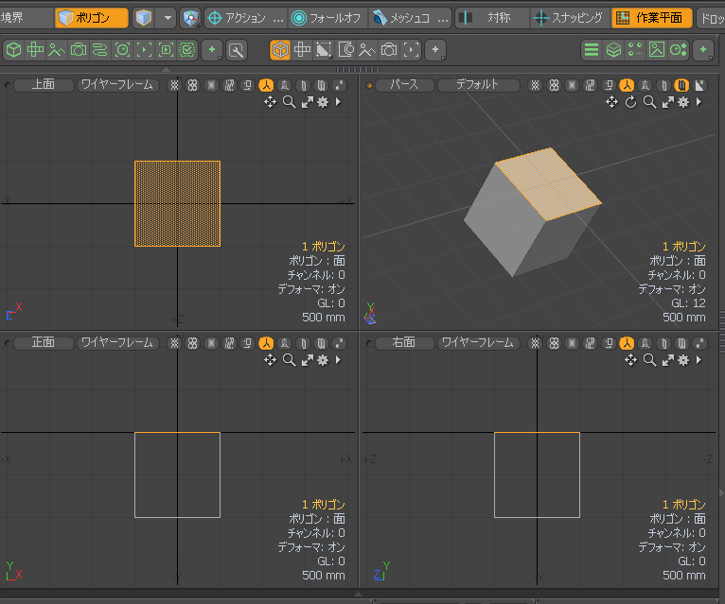
Task: Click the メッシュコ mesh constraint button
Action: pos(410,18)
